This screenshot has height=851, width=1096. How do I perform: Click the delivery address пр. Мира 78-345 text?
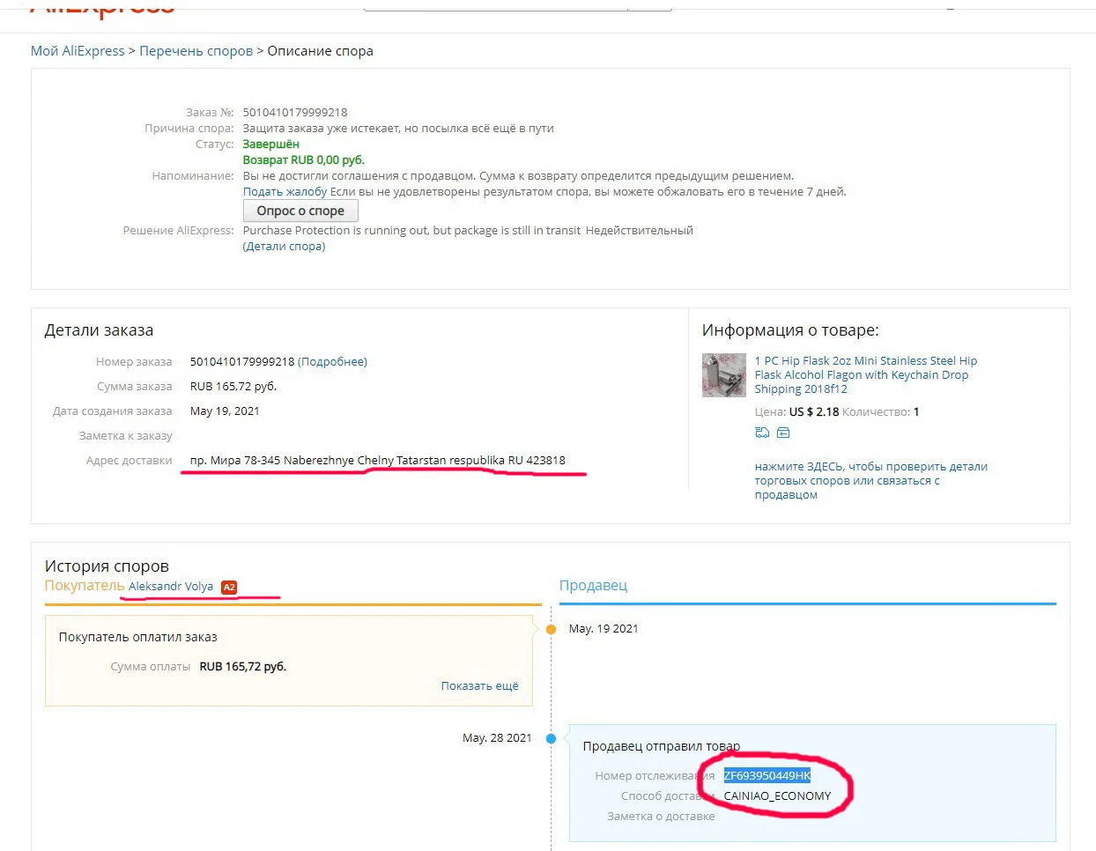click(x=378, y=461)
